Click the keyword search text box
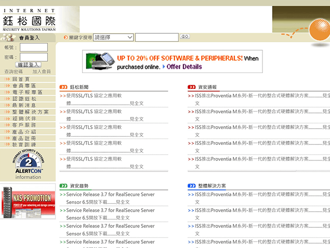The width and height of the screenshot is (330, 248). [157, 37]
